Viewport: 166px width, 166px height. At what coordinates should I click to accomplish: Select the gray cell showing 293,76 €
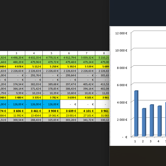(34, 75)
